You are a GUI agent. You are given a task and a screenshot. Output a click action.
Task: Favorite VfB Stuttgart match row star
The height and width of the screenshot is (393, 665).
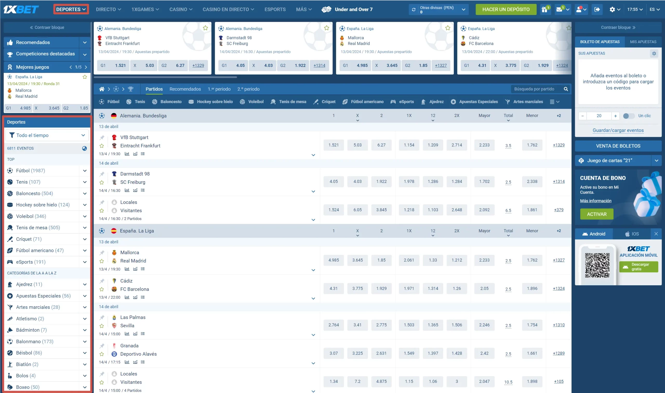[x=102, y=146]
